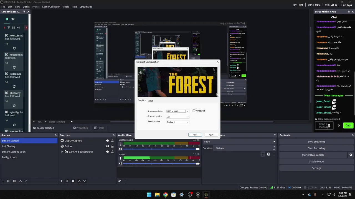Open the preview scaling dropdown arrow
The image size is (355, 199).
[72, 122]
